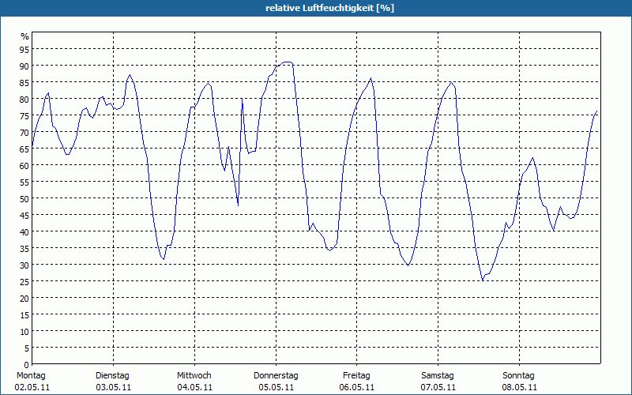Click the y-axis value 40
632x395 pixels.
click(24, 231)
